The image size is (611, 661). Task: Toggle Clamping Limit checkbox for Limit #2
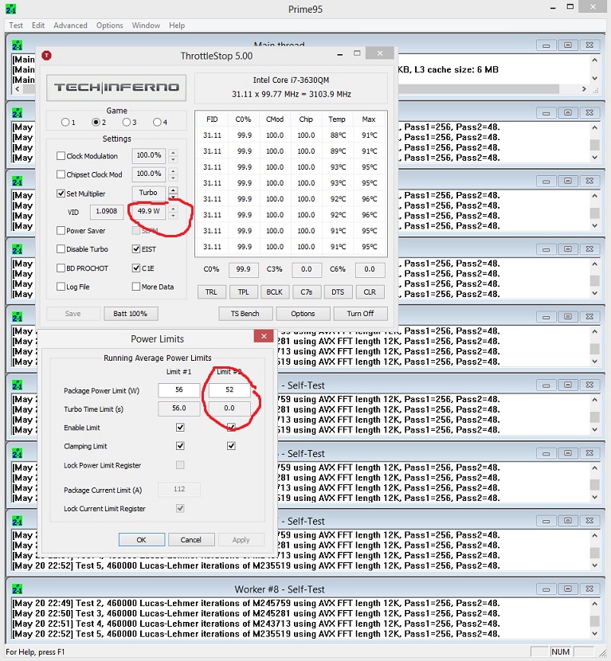231,446
